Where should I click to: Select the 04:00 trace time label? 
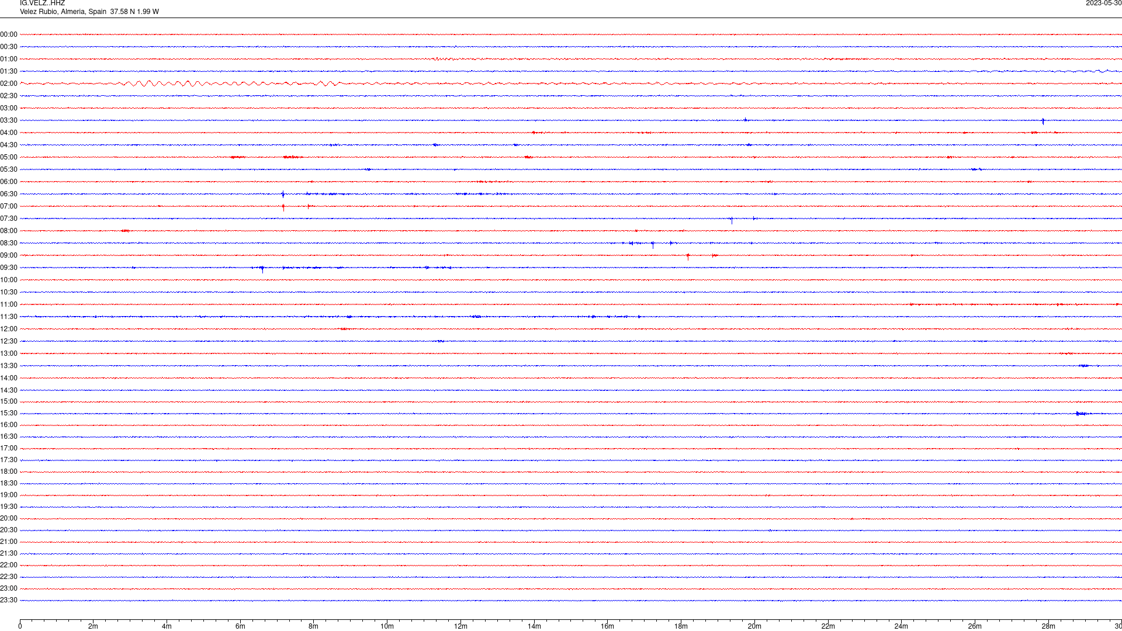9,133
